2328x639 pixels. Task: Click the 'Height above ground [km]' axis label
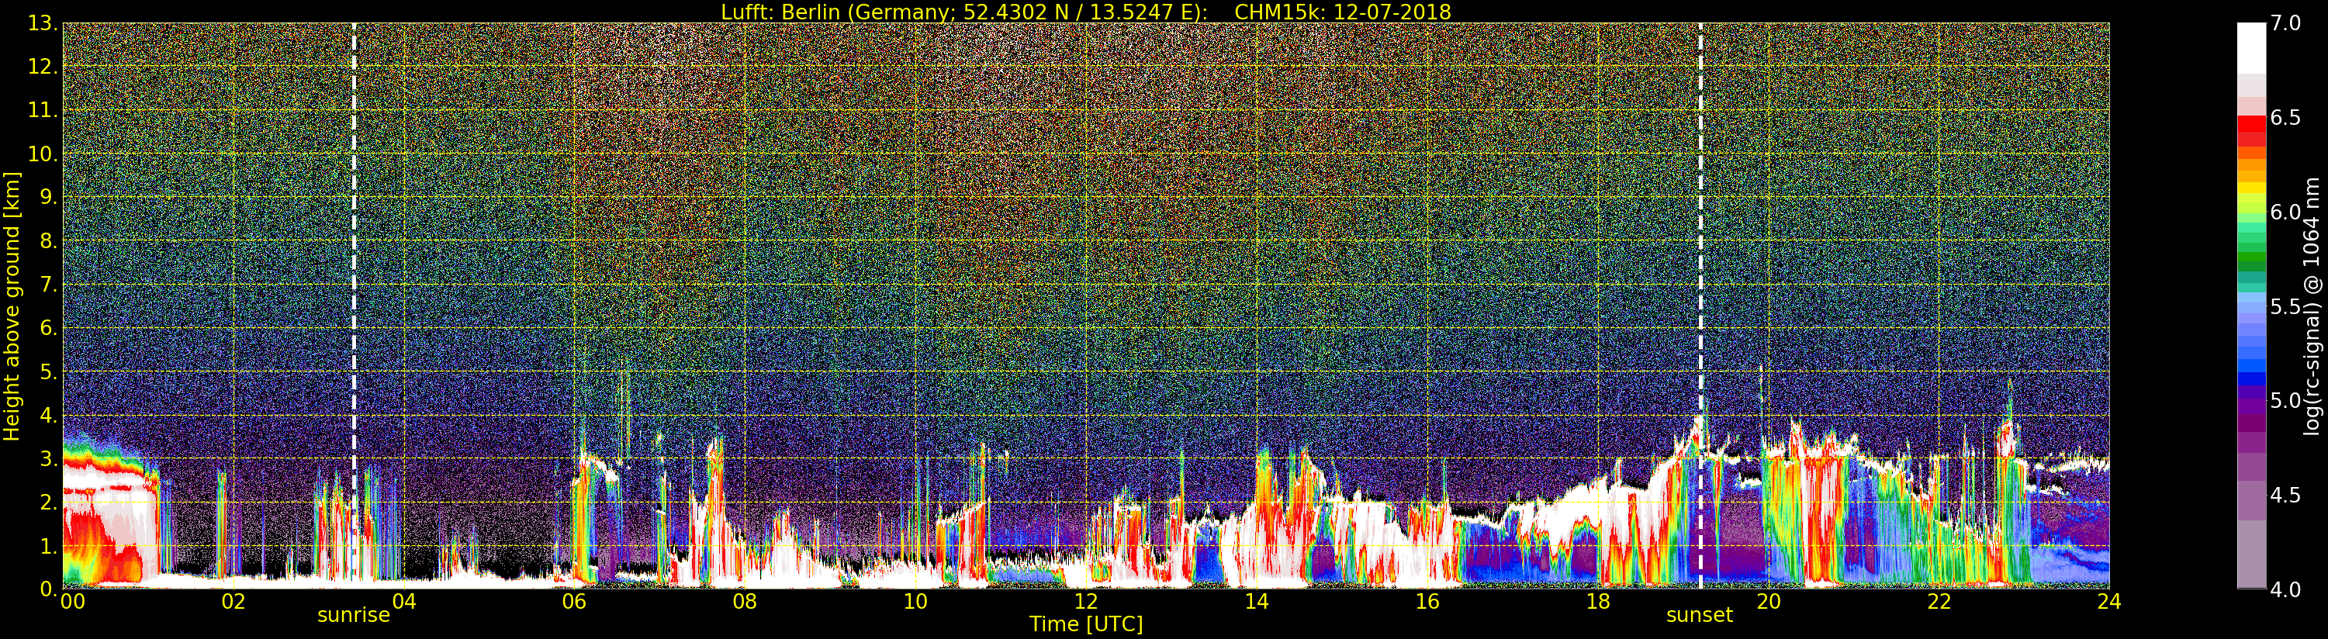click(12, 306)
